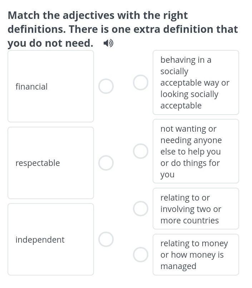The width and height of the screenshot is (252, 288).
Task: Click the word 'respectable' label text
Action: click(x=38, y=163)
